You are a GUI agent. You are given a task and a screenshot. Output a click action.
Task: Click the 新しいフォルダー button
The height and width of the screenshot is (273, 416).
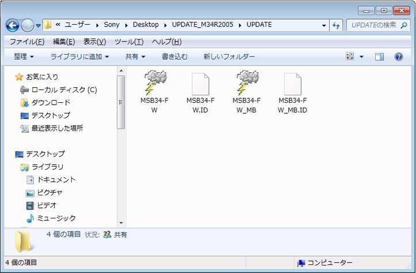coord(229,57)
